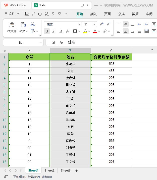Expand quick access toolbar more arrow
Screen dimensions: 157x180
(x=66, y=14)
